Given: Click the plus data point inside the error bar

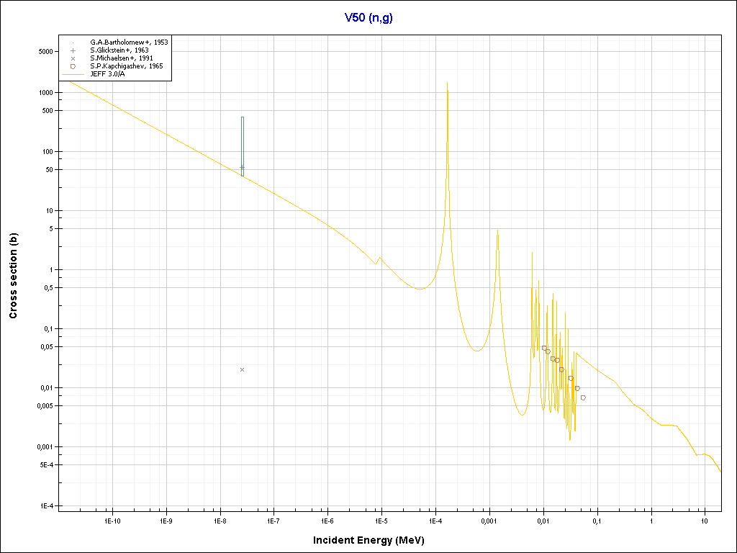Looking at the screenshot, I should coord(242,168).
